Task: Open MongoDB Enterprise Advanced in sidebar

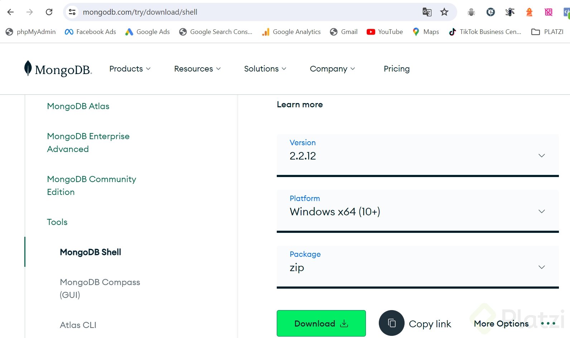Action: coord(88,143)
